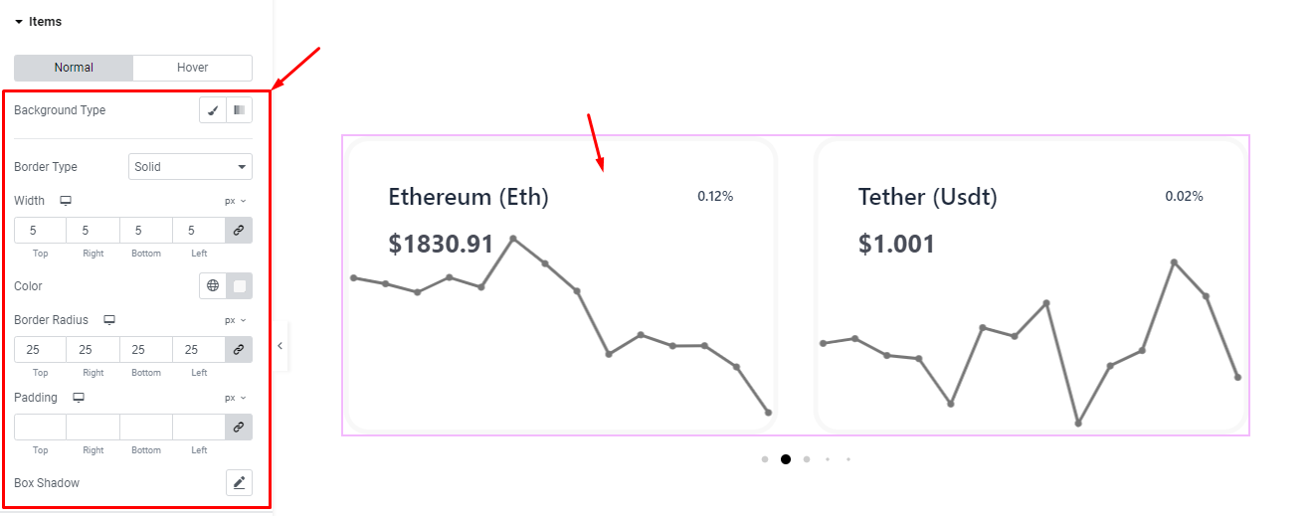This screenshot has height=516, width=1313.
Task: Collapse the Items section
Action: pyautogui.click(x=19, y=22)
